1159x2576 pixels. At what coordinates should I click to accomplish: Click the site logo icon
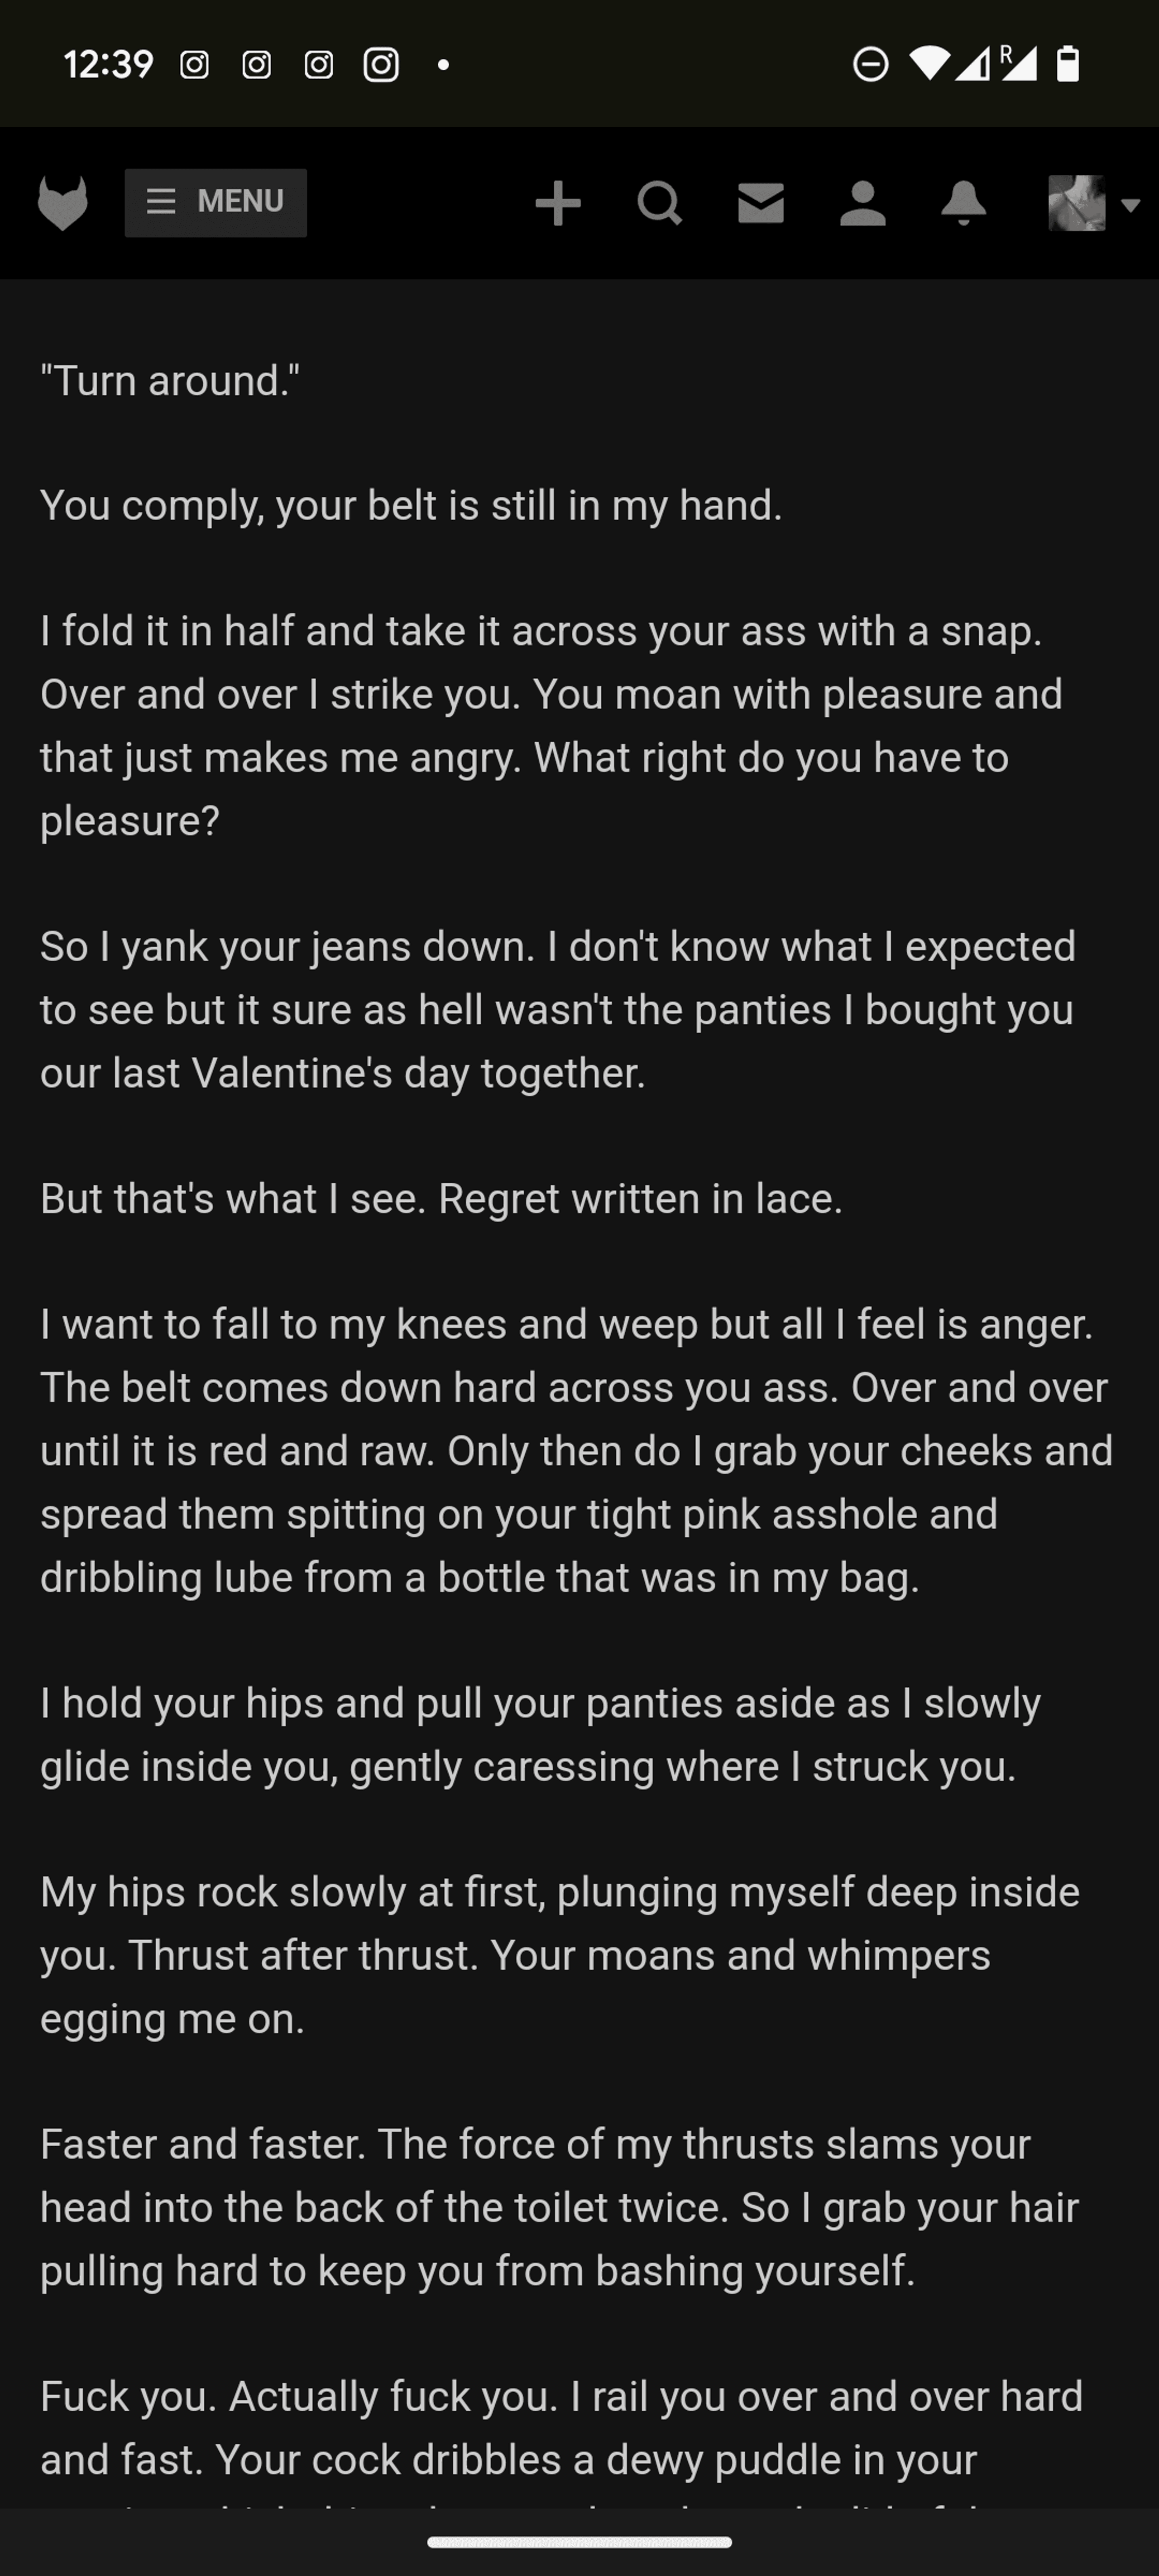62,203
